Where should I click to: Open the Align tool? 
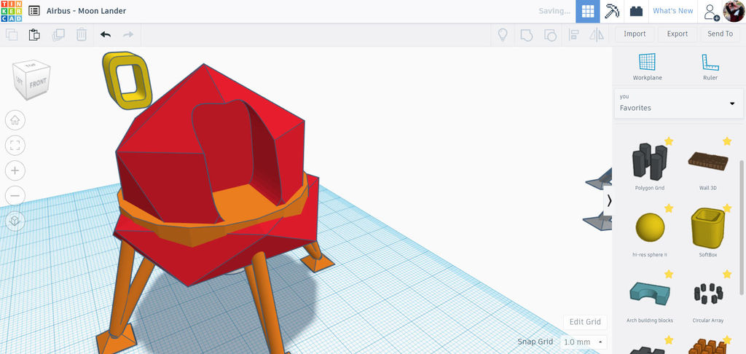point(574,34)
